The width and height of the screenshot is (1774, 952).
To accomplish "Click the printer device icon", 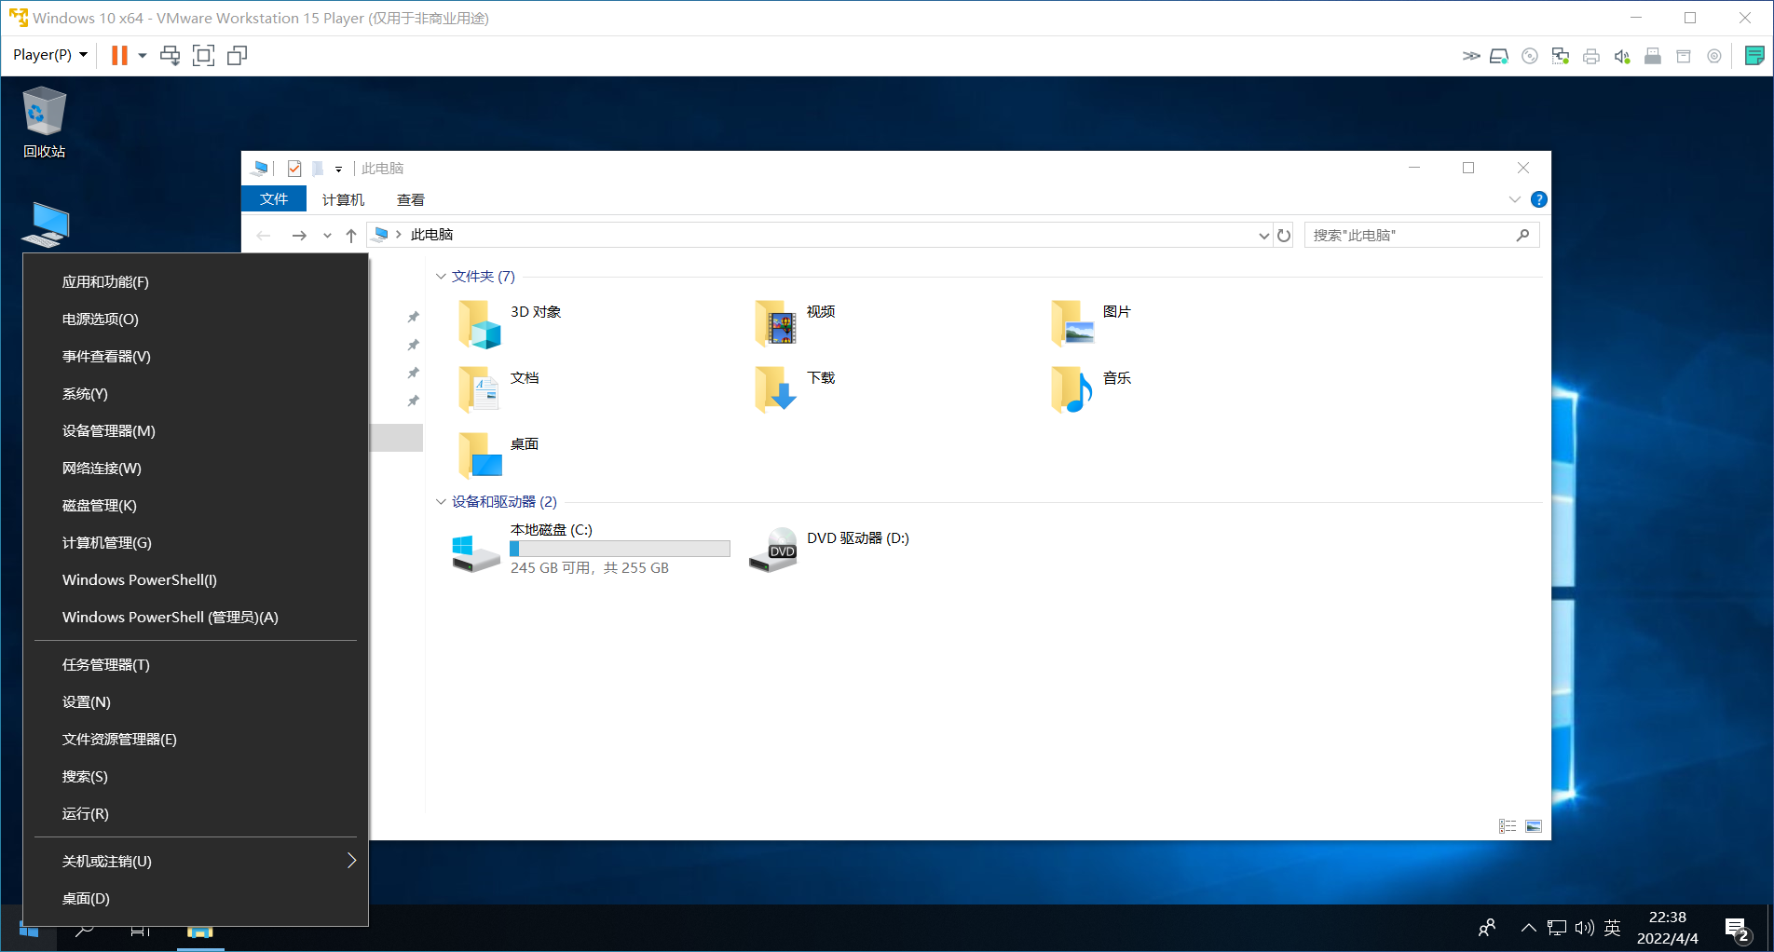I will coord(1591,56).
